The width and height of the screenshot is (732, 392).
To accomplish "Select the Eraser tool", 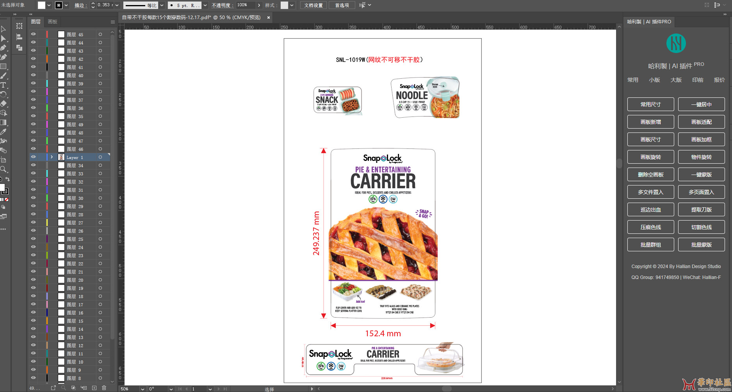I will click(x=4, y=104).
